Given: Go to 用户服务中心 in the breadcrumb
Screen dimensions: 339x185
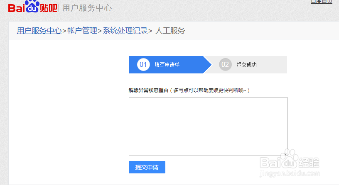Looking at the screenshot, I should click(x=39, y=31).
